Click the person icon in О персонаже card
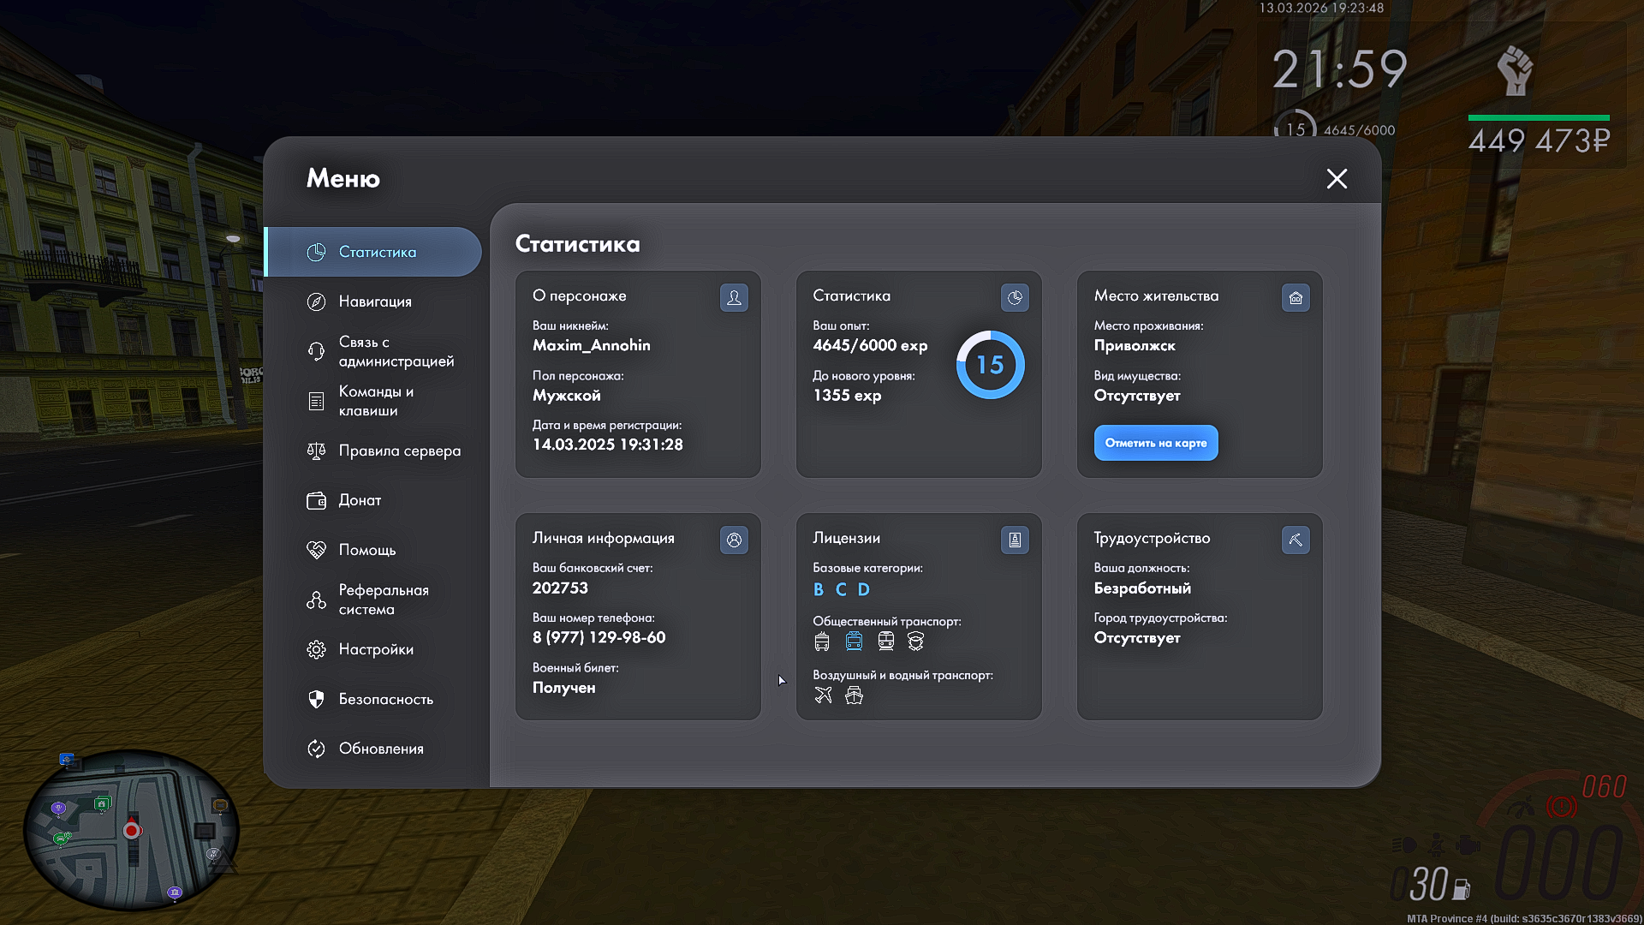The width and height of the screenshot is (1644, 925). (x=734, y=297)
